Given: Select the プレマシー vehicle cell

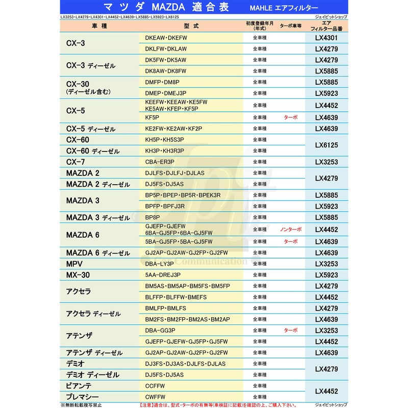Looking at the screenshot, I should [x=99, y=397].
